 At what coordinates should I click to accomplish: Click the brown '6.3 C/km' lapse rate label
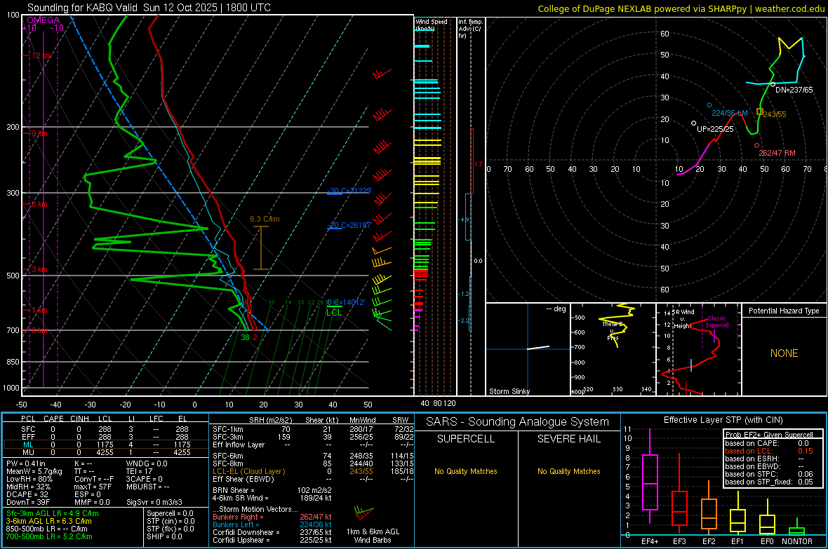pos(265,219)
